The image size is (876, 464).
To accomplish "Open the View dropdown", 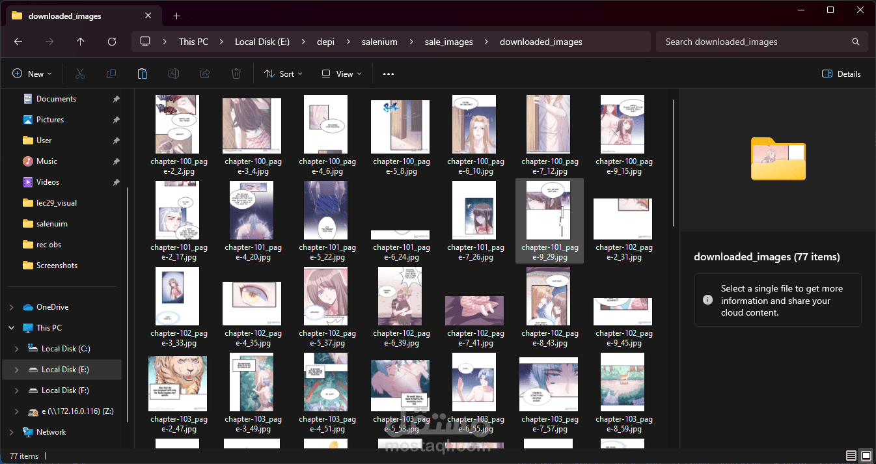I will point(340,74).
